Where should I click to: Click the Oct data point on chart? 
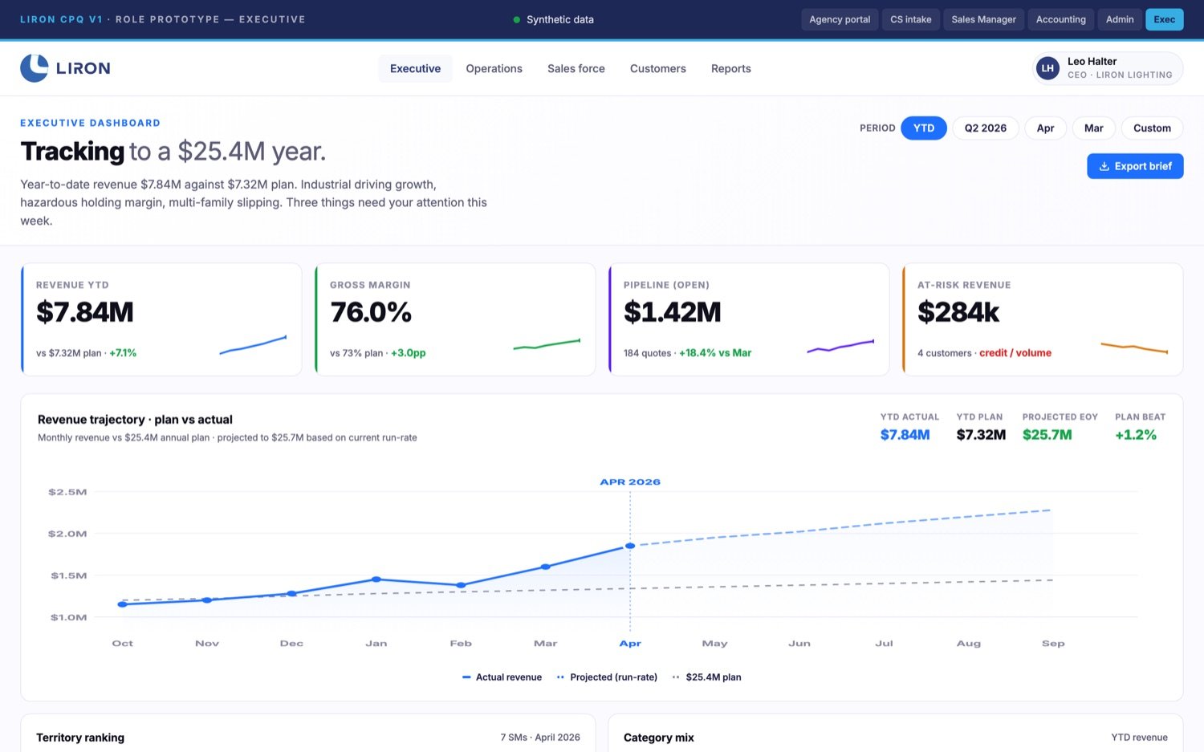[x=122, y=604]
